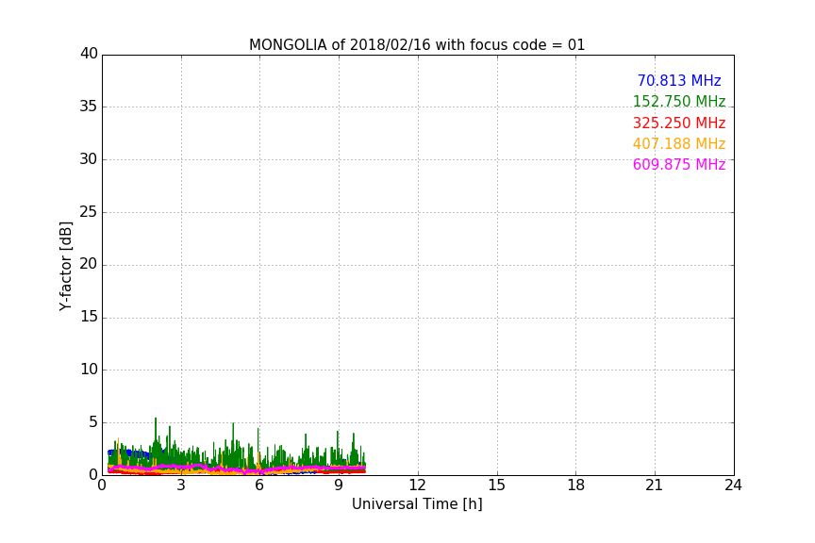The width and height of the screenshot is (815, 543).
Task: Select the 609.875 MHz legend label
Action: [679, 165]
